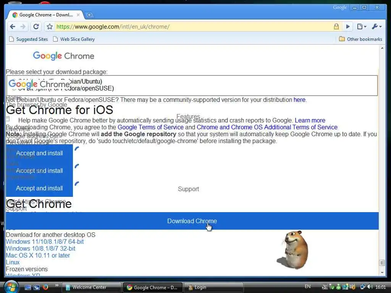Click the blue Download Chrome button
This screenshot has height=293, width=391.
[192, 221]
